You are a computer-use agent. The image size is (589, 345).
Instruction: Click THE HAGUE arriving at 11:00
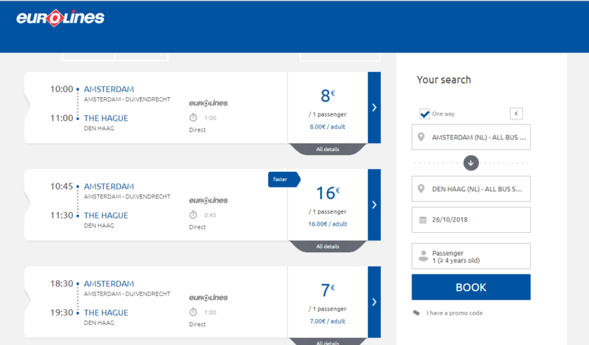click(x=106, y=118)
